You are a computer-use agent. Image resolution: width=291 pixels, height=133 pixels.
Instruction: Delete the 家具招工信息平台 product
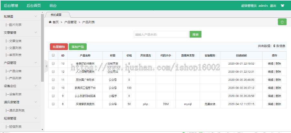278,88
